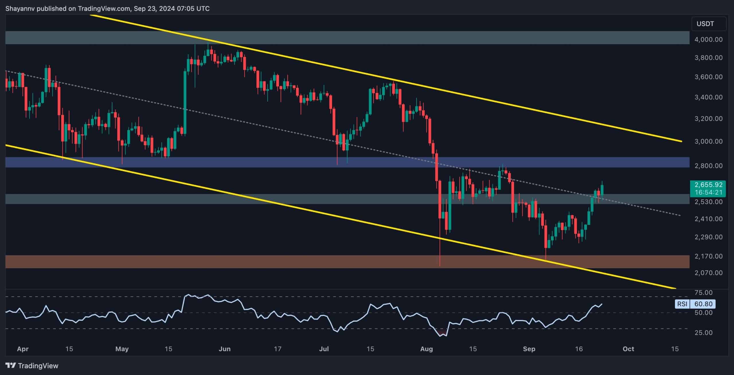
Task: Click the 2,800.00 price axis label
Action: (708, 166)
